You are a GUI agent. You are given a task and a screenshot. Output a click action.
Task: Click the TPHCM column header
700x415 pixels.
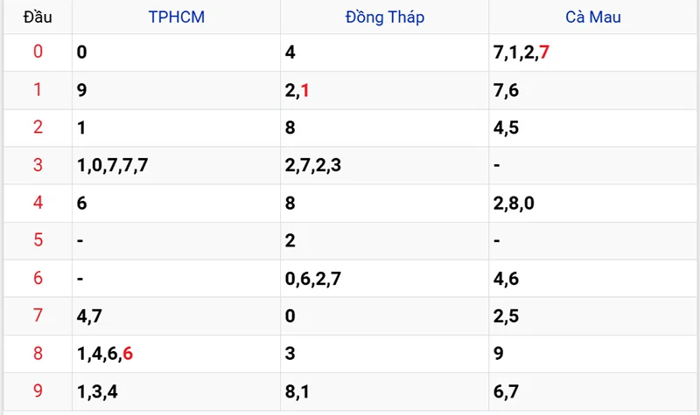(x=176, y=17)
